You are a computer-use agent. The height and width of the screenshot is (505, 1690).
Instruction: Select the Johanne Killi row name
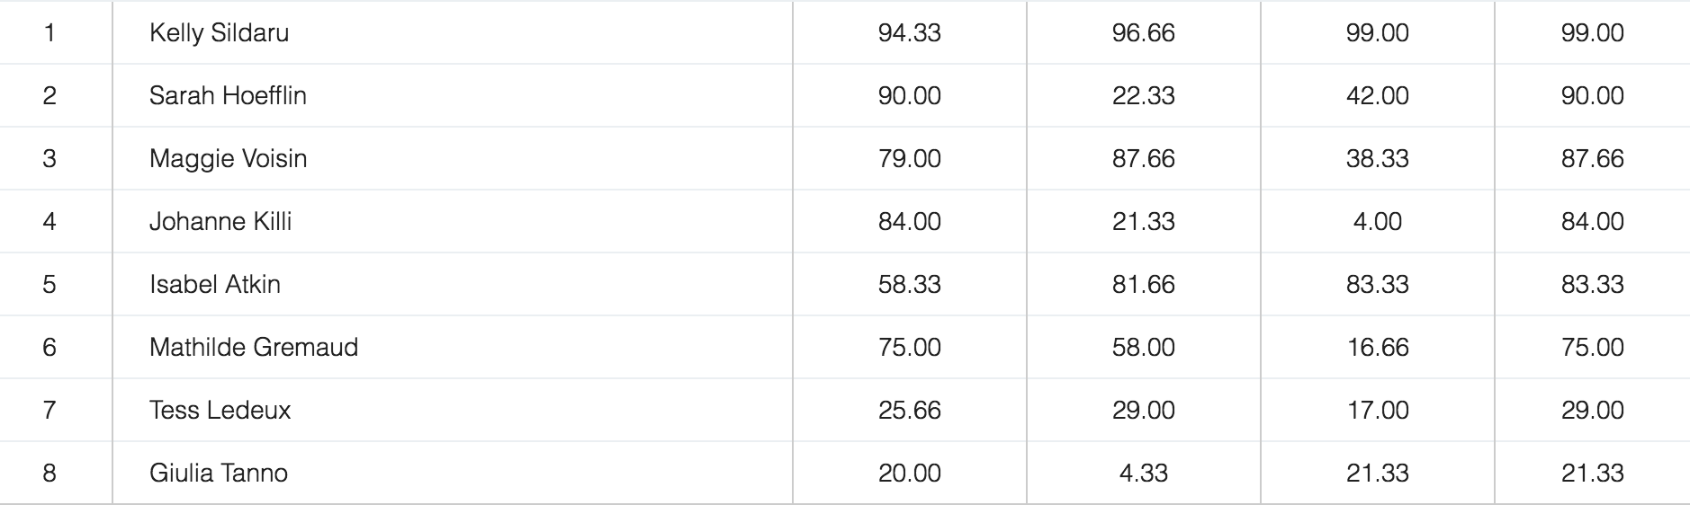tap(220, 222)
